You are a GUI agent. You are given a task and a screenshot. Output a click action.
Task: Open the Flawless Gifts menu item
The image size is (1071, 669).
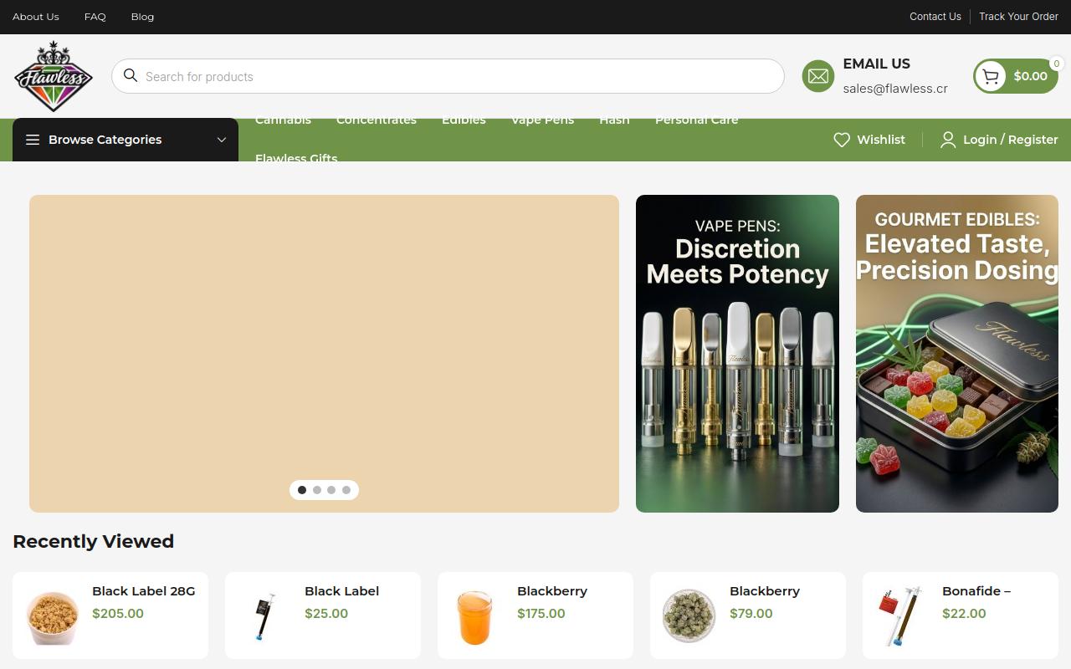point(296,157)
